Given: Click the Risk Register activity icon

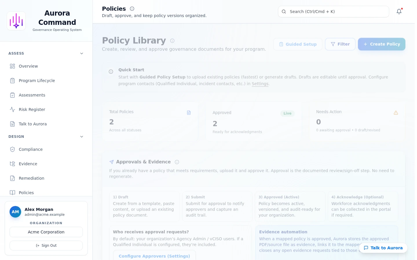Looking at the screenshot, I should coord(12,109).
